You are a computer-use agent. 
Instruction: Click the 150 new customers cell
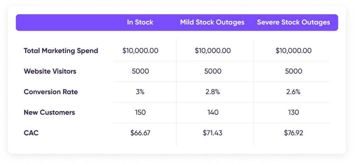[140, 112]
